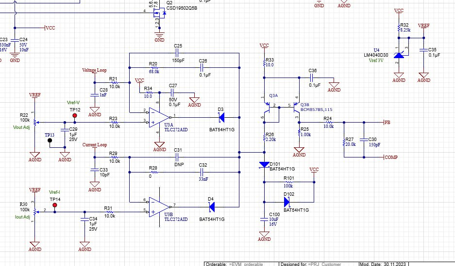Select the R24 resistor symbol
The width and height of the screenshot is (455, 266).
(x=328, y=123)
